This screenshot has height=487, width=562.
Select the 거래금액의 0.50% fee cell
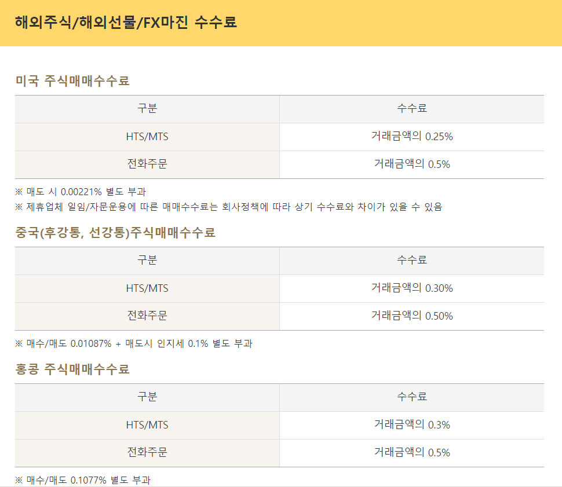click(412, 316)
